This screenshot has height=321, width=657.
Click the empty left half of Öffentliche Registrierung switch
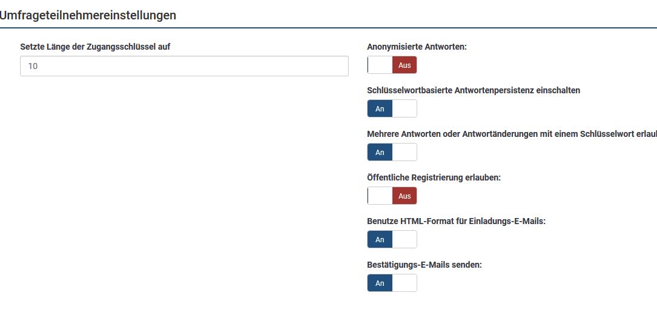(380, 196)
